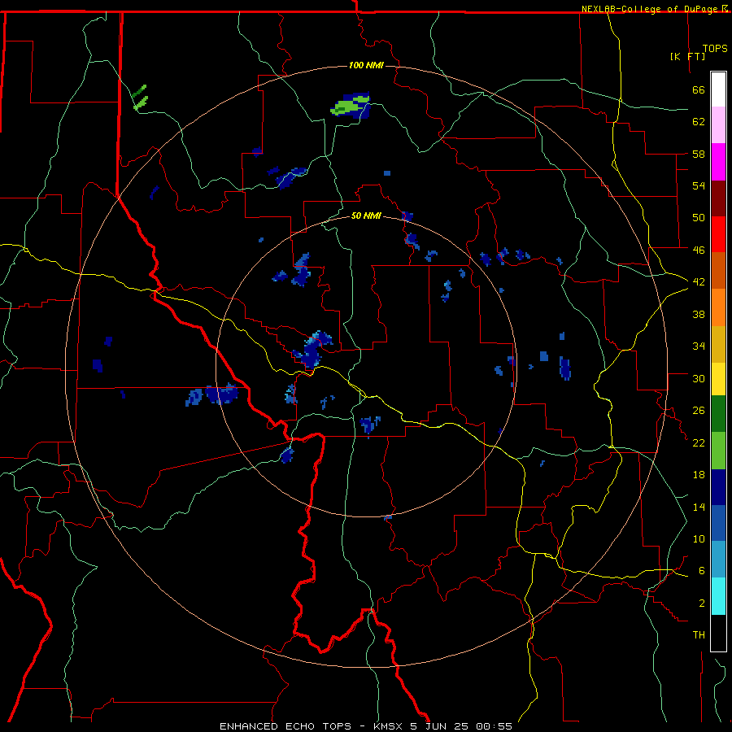Click the legend value "10"
This screenshot has width=732, height=732.
[x=699, y=539]
